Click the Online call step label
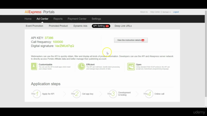This screenshot has height=116, width=207. 159,94
